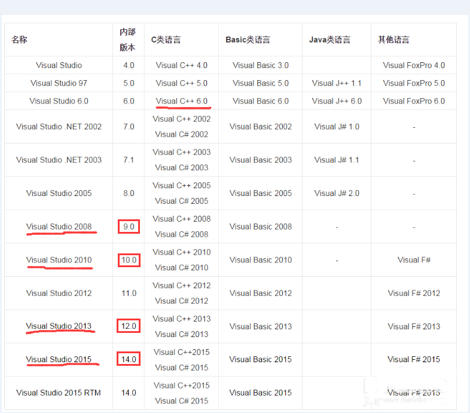Click the Visual J# 1.0 cell
The width and height of the screenshot is (470, 413).
[x=337, y=127]
